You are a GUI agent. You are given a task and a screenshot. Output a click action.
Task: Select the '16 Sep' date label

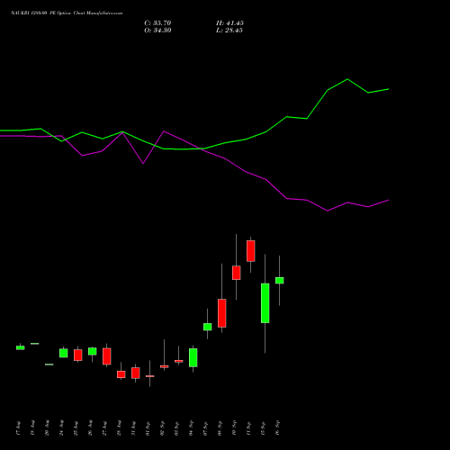click(x=277, y=427)
